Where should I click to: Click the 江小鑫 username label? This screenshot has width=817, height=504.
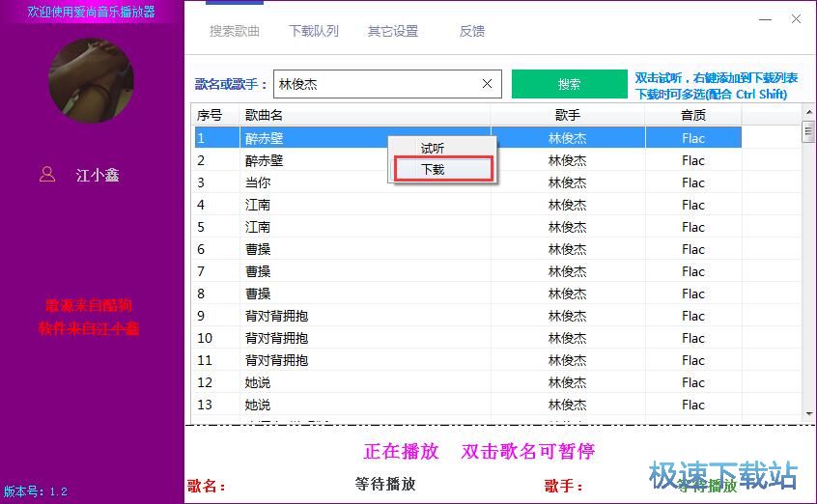click(98, 175)
